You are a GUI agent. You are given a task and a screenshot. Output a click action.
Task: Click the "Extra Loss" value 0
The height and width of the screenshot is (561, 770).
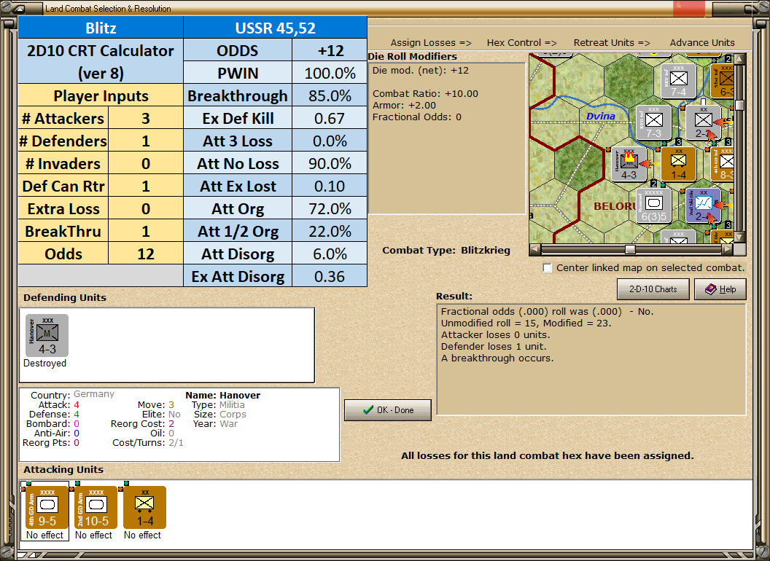click(145, 208)
